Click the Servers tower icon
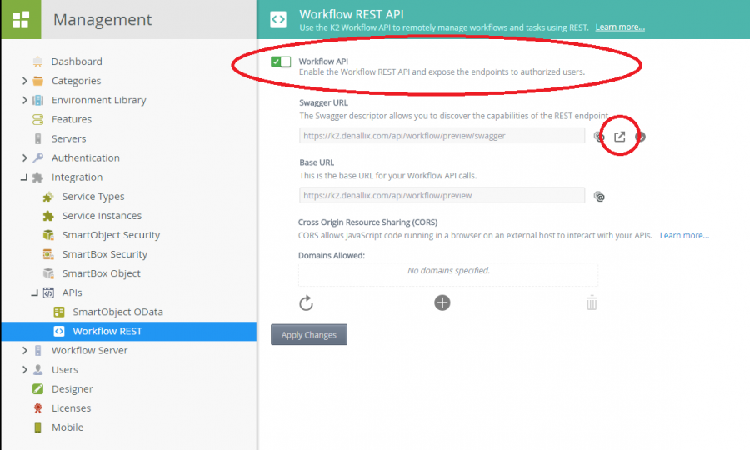The image size is (750, 450). tap(37, 138)
